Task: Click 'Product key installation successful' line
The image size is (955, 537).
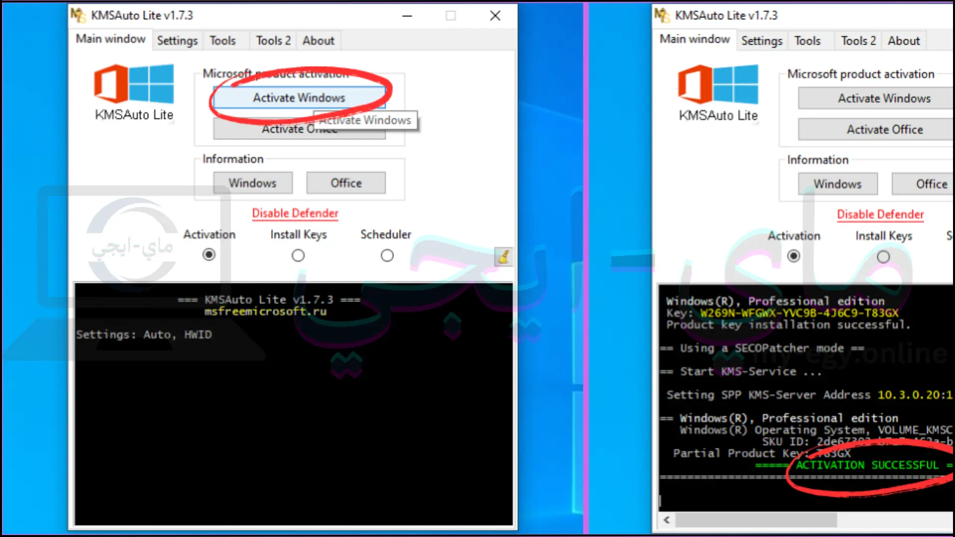Action: coord(788,325)
